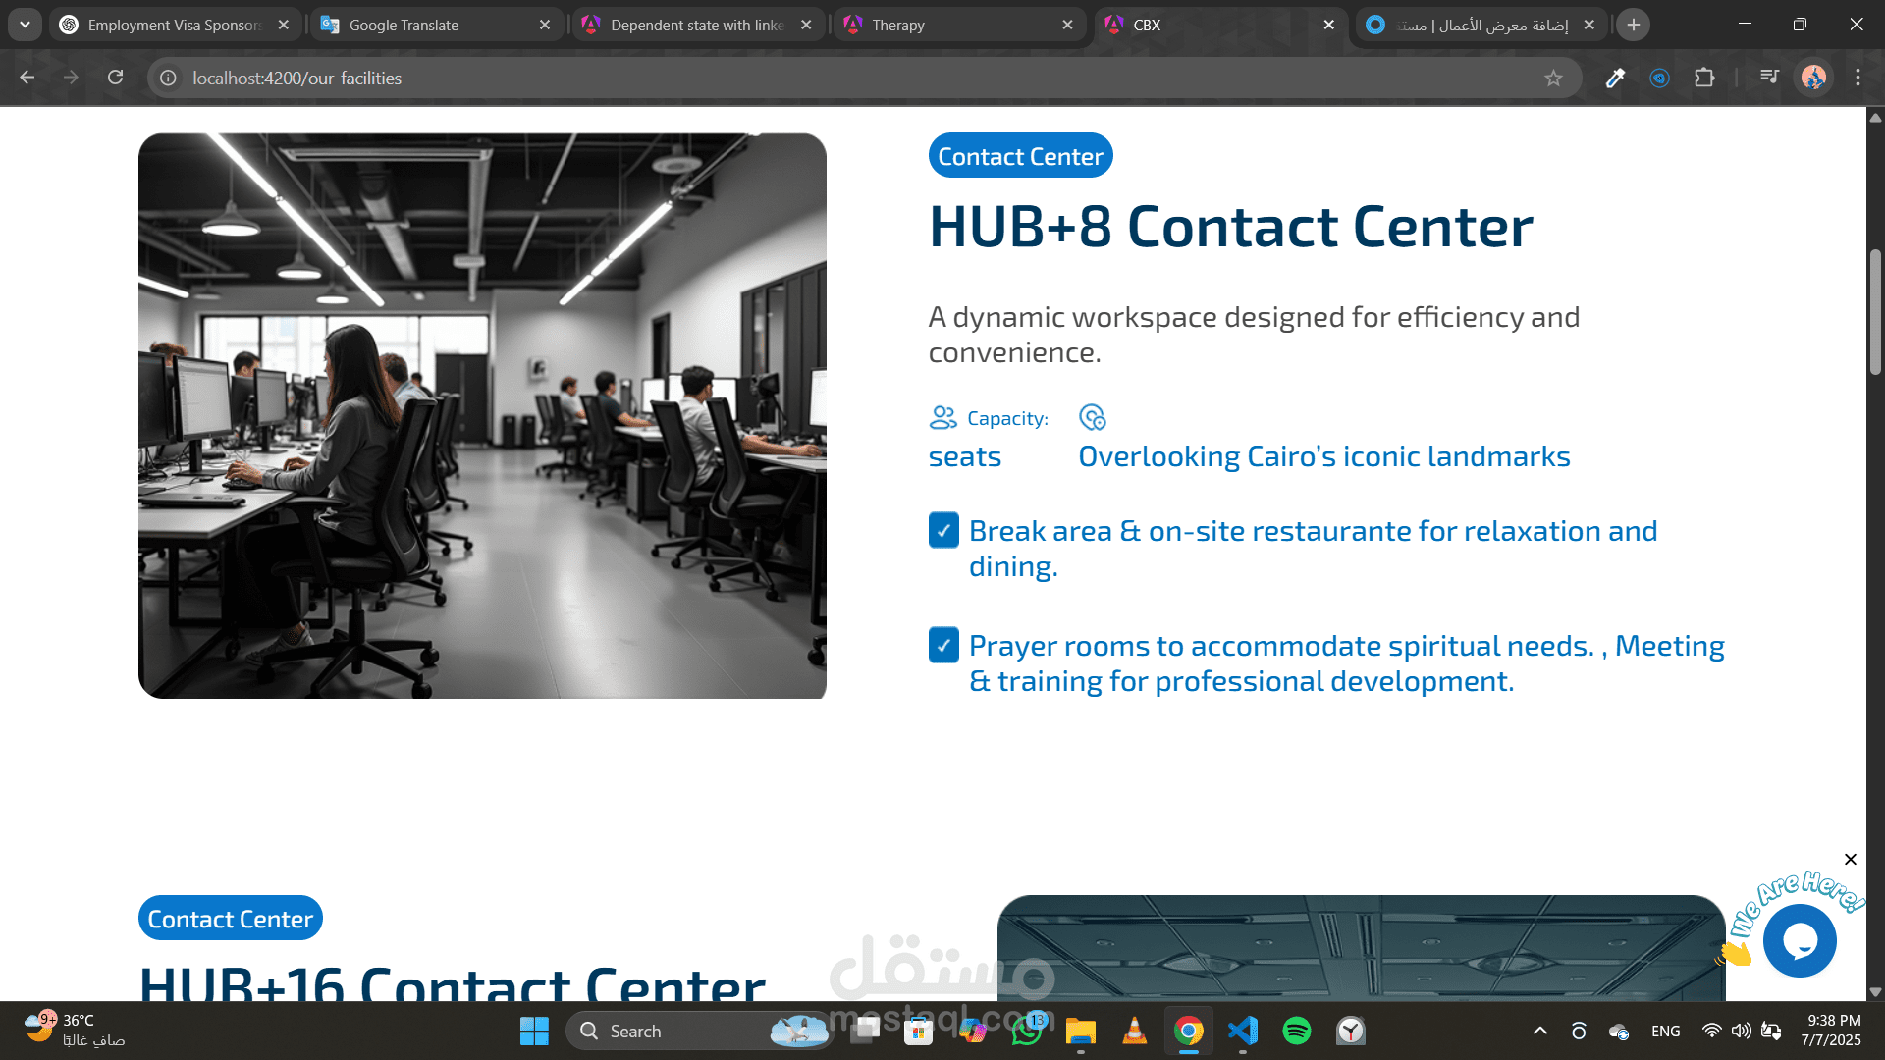Open the weather widget showing 36°C

pyautogui.click(x=75, y=1031)
